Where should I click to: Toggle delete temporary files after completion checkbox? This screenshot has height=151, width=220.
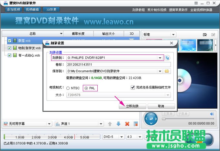pos(133,87)
